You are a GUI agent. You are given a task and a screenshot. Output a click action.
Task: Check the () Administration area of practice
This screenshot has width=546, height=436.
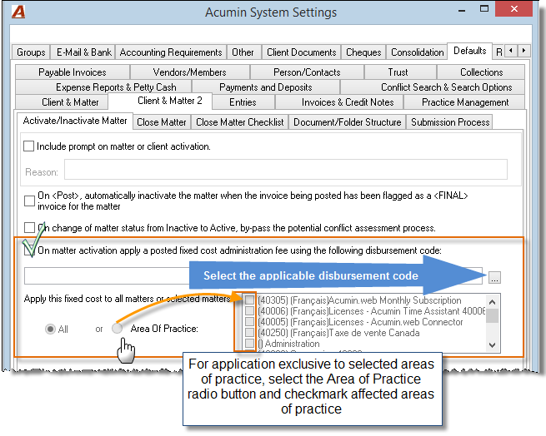point(249,344)
